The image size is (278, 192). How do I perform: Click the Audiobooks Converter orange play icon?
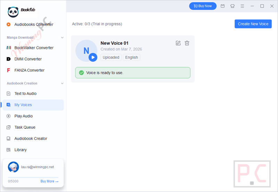[x=8, y=24]
